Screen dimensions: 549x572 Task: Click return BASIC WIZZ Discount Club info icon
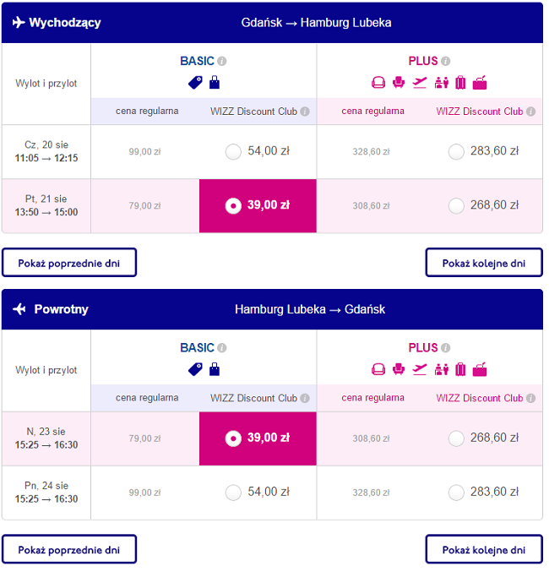pos(305,398)
